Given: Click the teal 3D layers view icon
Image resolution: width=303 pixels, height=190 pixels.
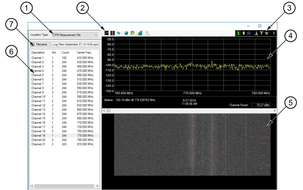Looking at the screenshot, I should [119, 33].
